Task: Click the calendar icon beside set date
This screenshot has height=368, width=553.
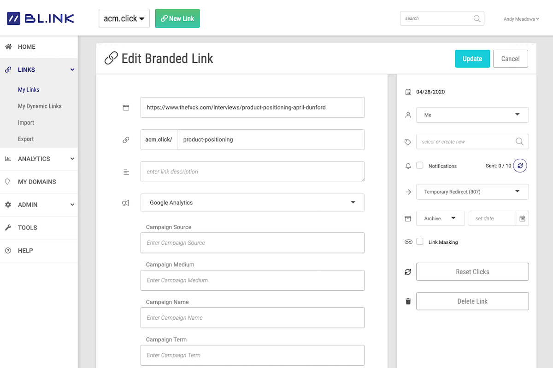Action: tap(522, 218)
